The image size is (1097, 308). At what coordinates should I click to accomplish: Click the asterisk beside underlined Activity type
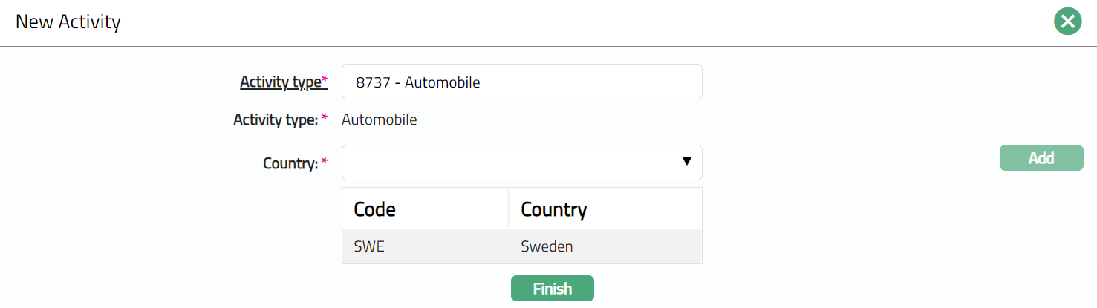325,80
